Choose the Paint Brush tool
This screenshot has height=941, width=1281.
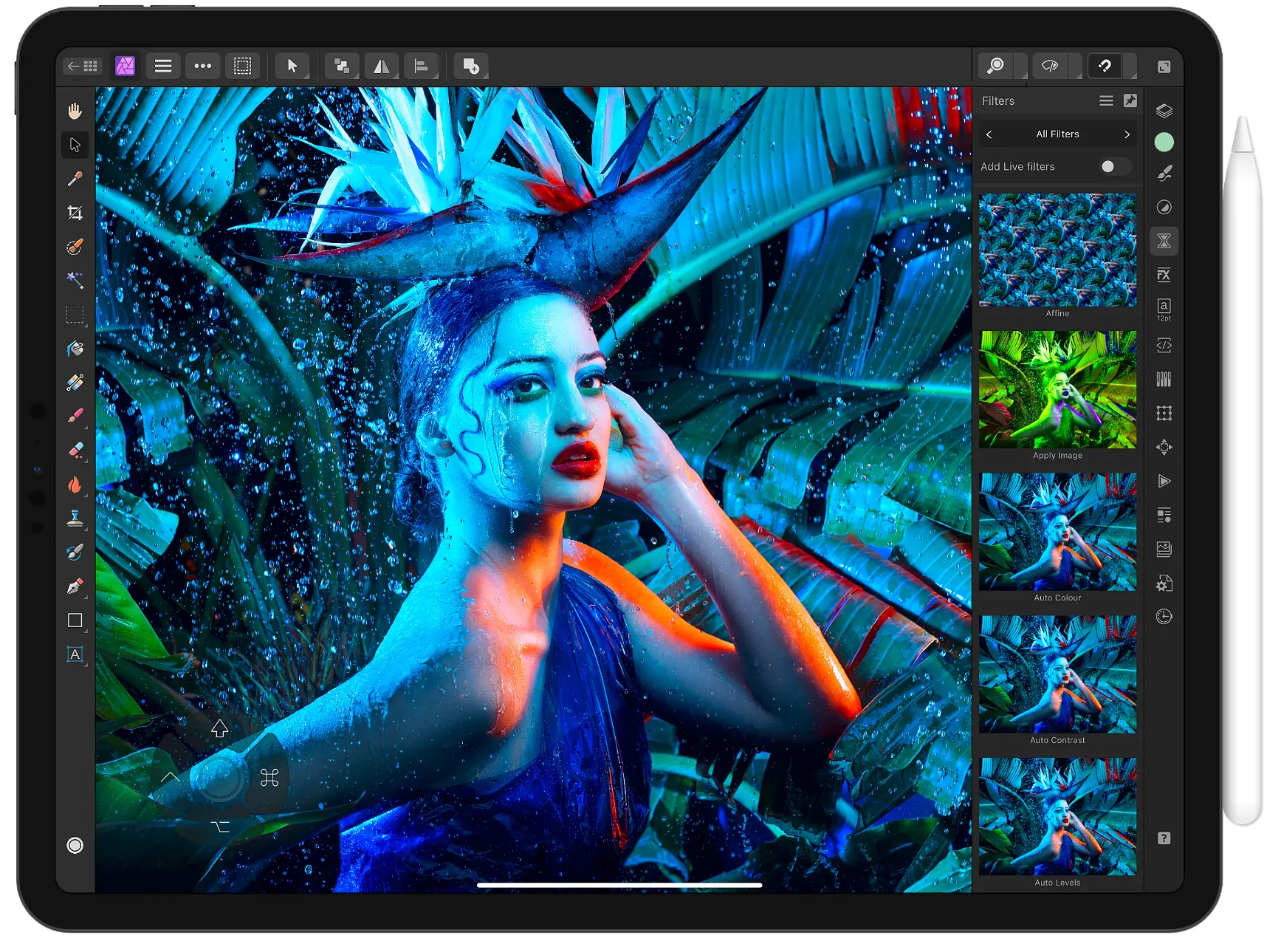tap(75, 417)
